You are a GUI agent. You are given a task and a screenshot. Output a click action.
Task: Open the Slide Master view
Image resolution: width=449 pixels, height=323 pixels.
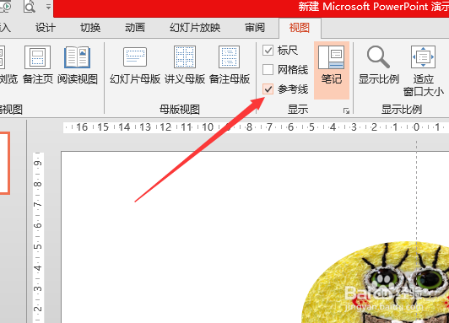(x=135, y=65)
